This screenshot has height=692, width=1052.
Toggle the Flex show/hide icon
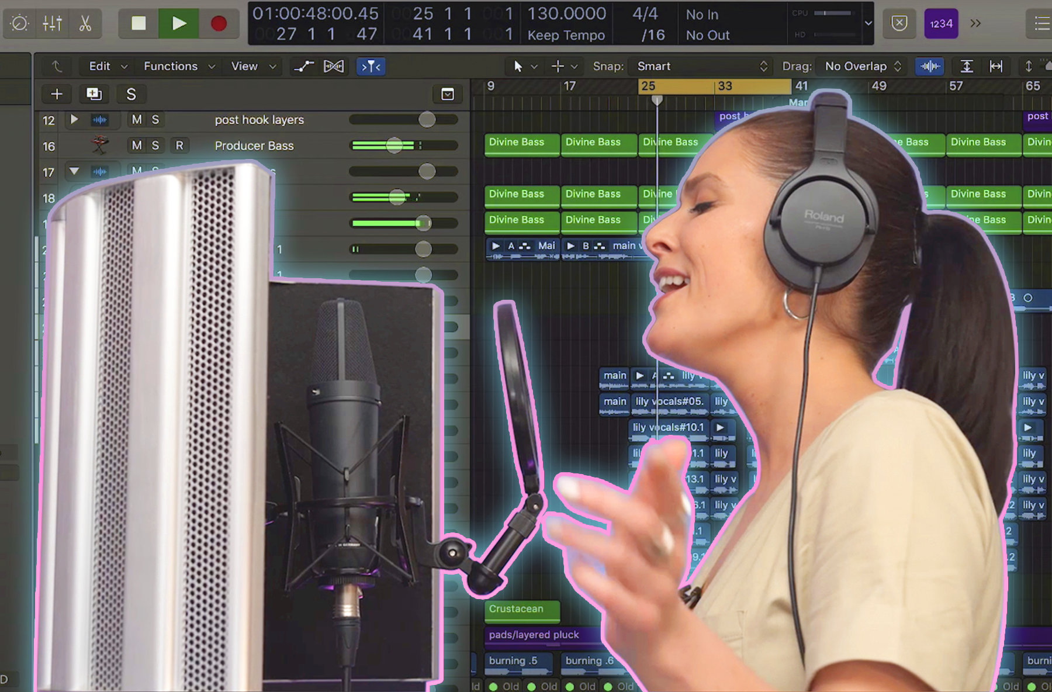pos(334,67)
